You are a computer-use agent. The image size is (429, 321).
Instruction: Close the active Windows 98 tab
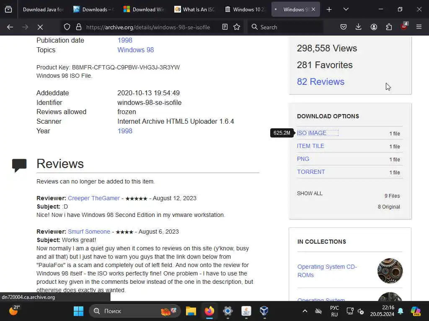(x=313, y=10)
